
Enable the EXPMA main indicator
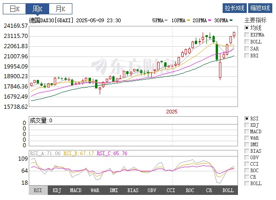247,35
